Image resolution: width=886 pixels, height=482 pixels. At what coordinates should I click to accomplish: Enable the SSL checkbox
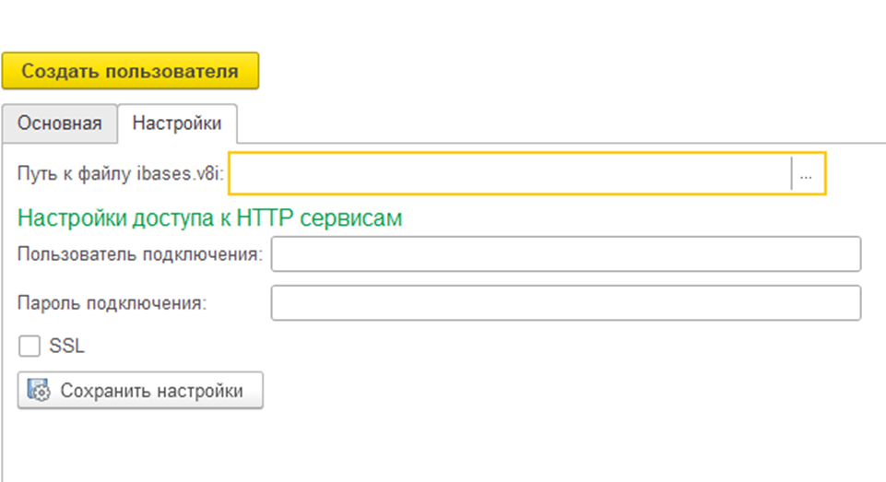point(30,347)
